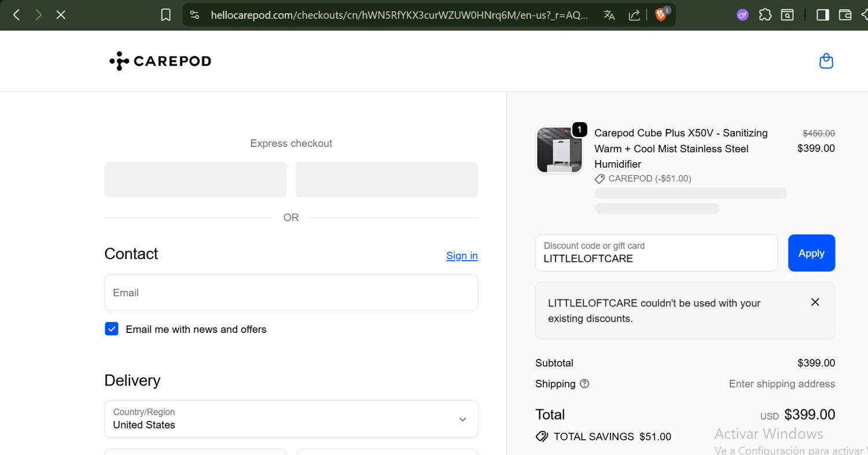Image resolution: width=868 pixels, height=455 pixels.
Task: Click the find-in-page toolbar icon next to extensions
Action: 788,15
